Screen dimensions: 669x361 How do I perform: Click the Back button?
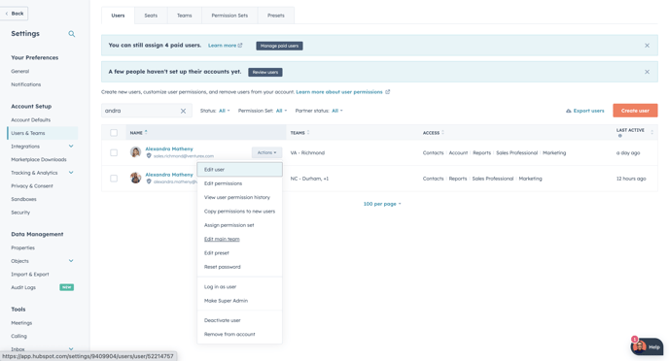pos(15,14)
